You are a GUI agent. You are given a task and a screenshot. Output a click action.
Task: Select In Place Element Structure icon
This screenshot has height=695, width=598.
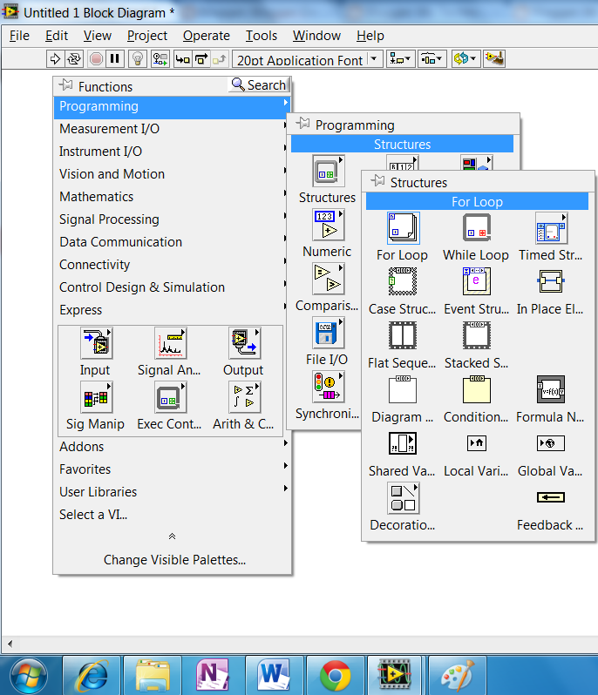(x=551, y=281)
